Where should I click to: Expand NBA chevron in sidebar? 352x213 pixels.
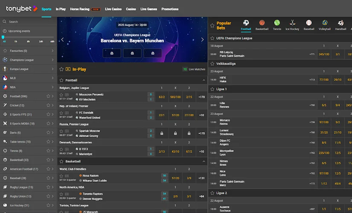pyautogui.click(x=52, y=87)
